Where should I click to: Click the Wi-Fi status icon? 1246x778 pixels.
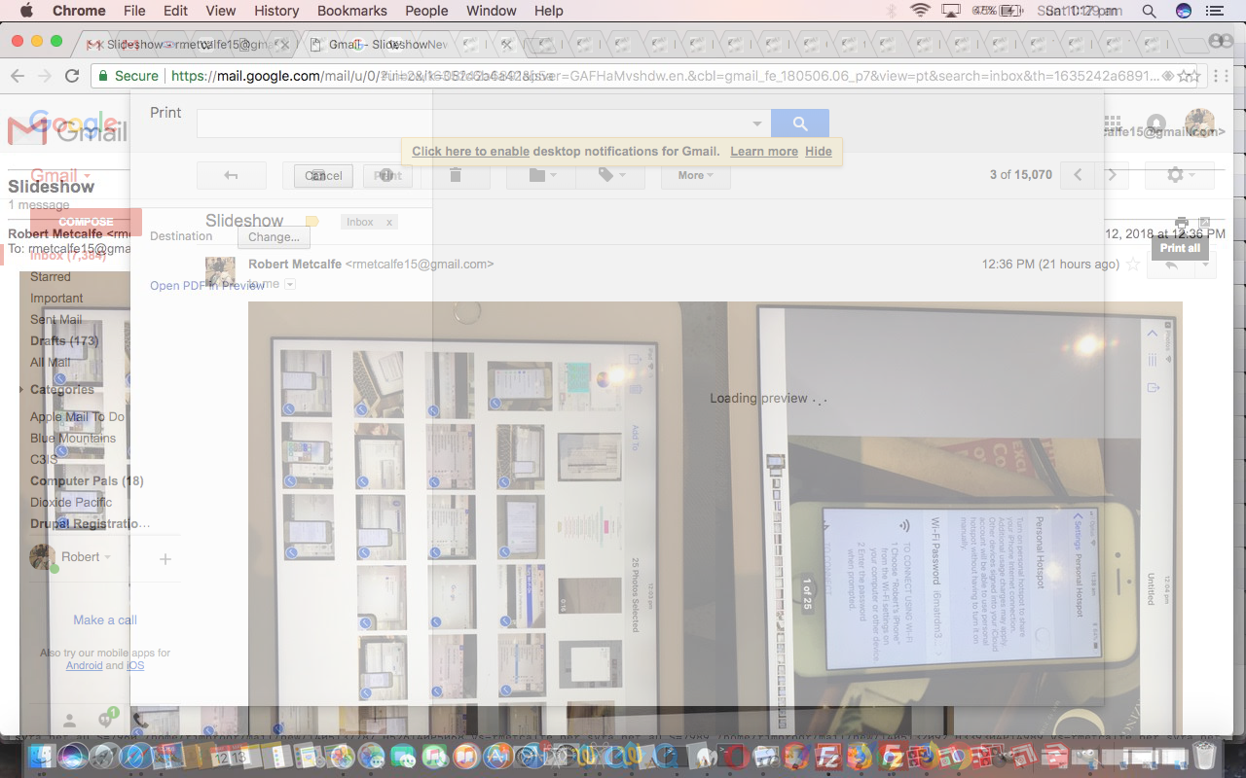[x=920, y=11]
